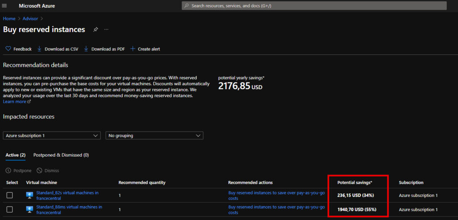Image resolution: width=458 pixels, height=220 pixels.
Task: Click the Download as PDF arrow icon
Action: tap(86, 49)
